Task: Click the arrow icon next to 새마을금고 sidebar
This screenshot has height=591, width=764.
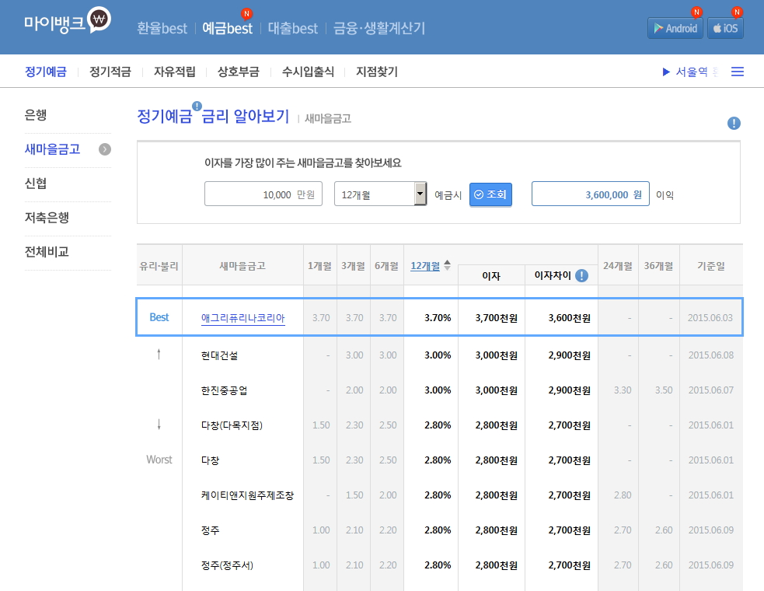Action: click(x=105, y=149)
